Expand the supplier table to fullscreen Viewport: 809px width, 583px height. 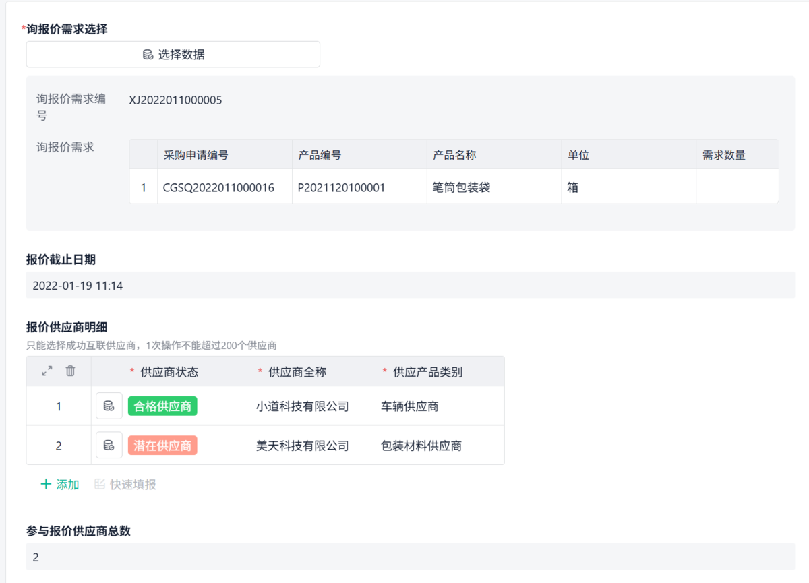click(x=47, y=371)
